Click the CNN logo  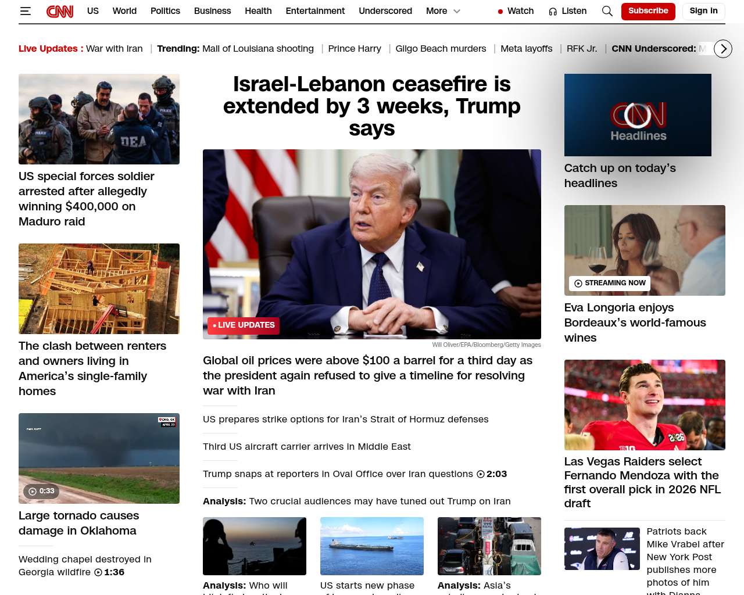click(60, 11)
